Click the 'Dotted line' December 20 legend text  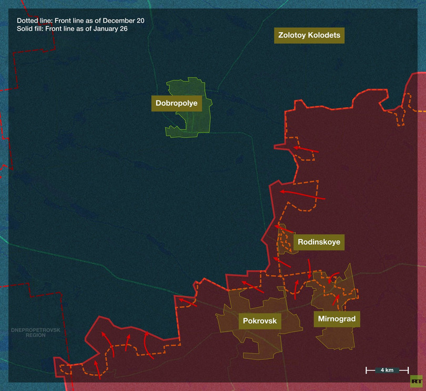pos(80,21)
